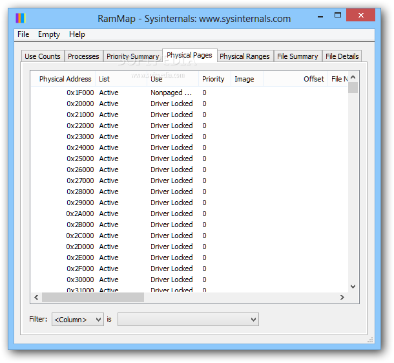Screen dimensions: 394x363
Task: Sort by the Offset column header
Action: [296, 79]
